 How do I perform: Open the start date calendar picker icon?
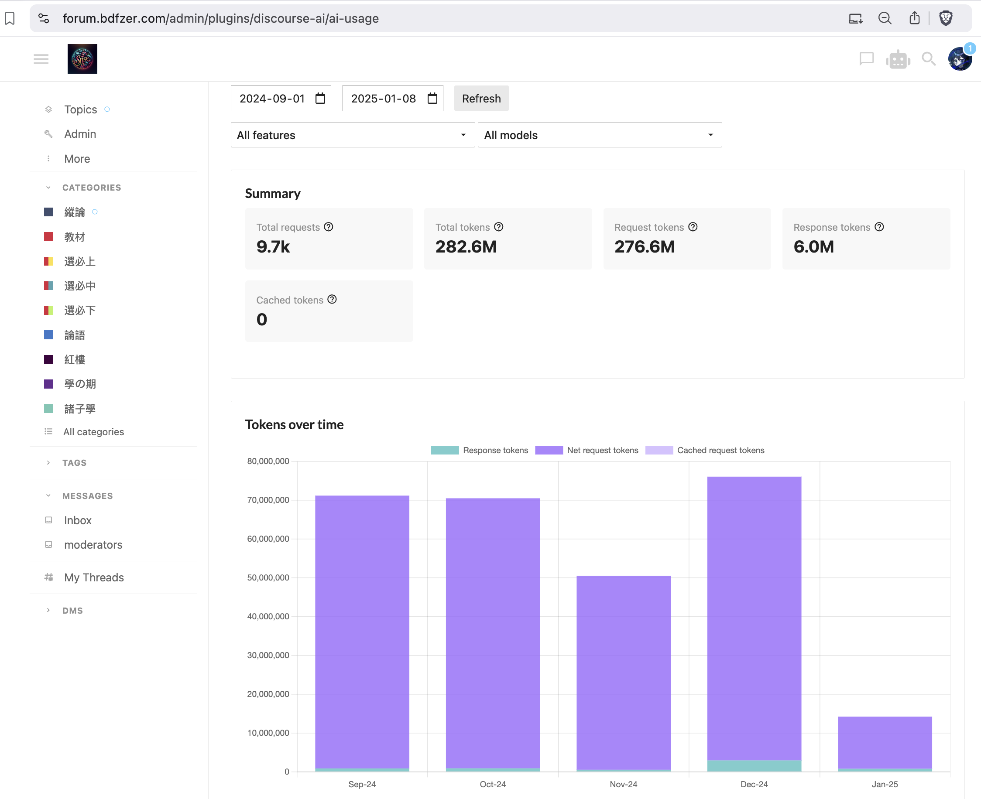(x=320, y=99)
